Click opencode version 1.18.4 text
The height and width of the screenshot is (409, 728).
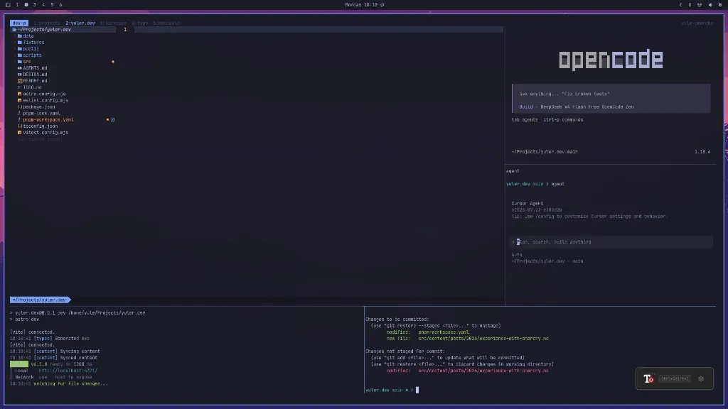coord(702,152)
